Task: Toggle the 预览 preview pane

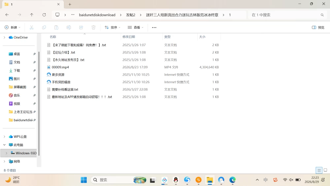Action: coord(318,27)
